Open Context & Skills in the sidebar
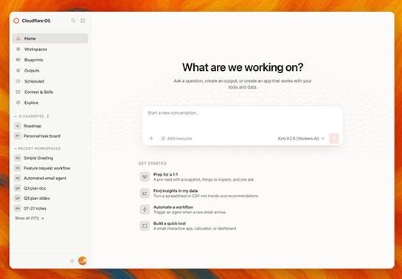Image resolution: width=402 pixels, height=279 pixels. tap(50, 92)
